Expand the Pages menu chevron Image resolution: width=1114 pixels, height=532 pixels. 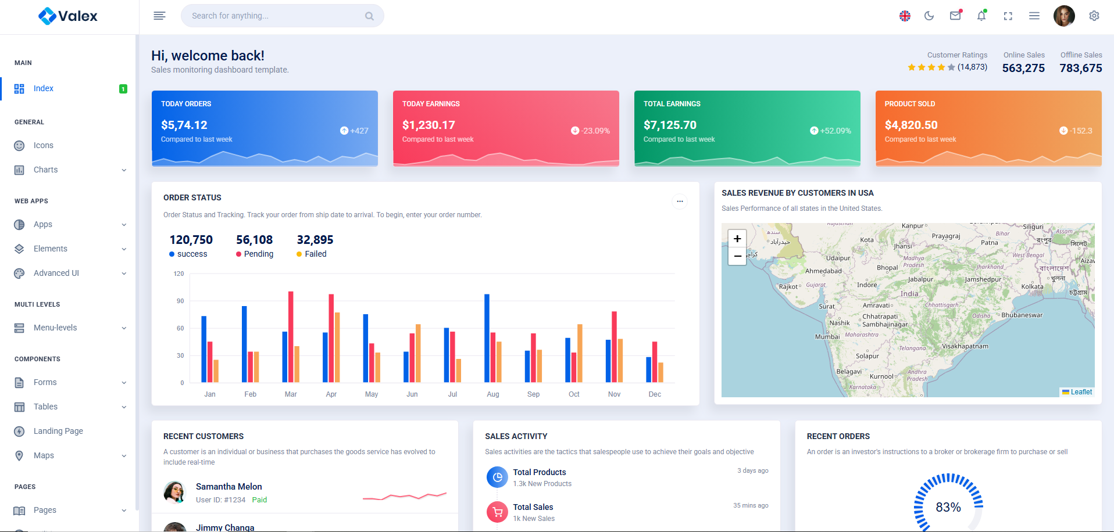point(124,511)
